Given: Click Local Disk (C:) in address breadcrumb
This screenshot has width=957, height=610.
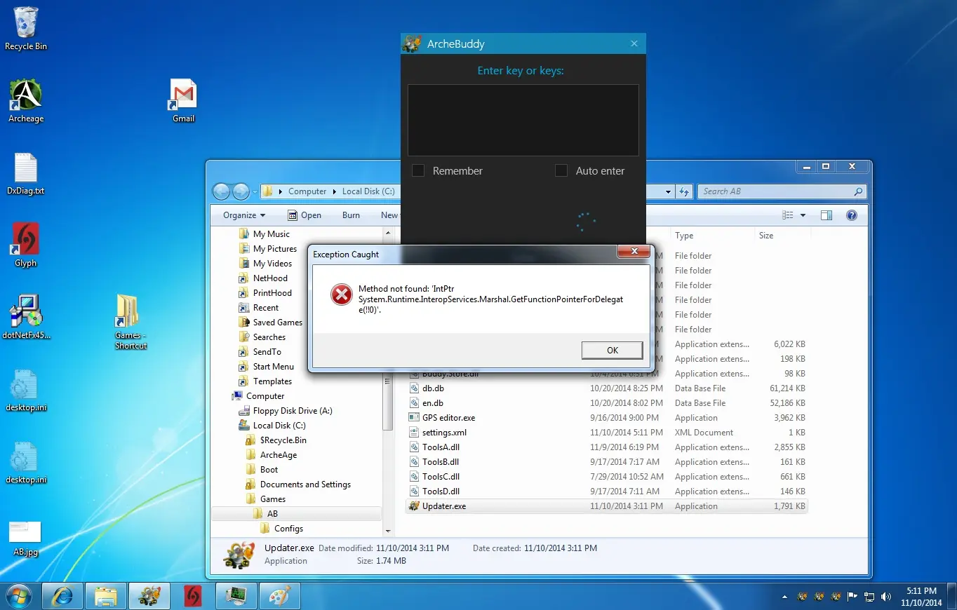Looking at the screenshot, I should 368,191.
